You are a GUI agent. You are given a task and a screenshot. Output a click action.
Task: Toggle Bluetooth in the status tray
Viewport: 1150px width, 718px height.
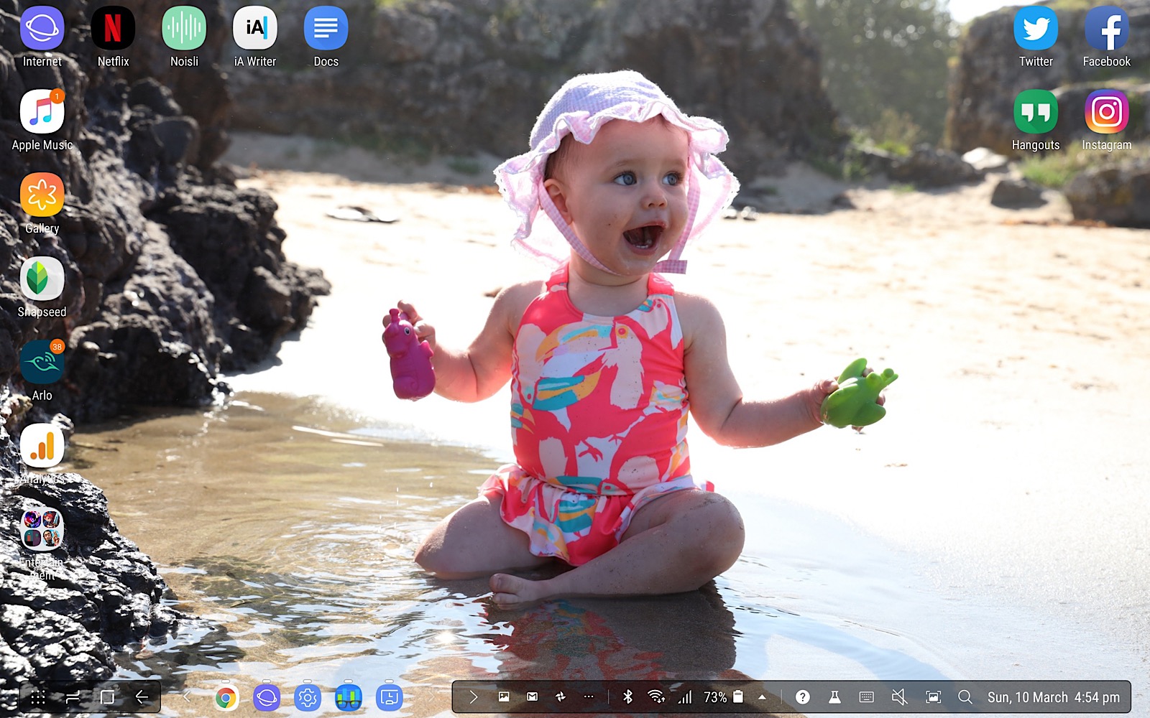627,697
